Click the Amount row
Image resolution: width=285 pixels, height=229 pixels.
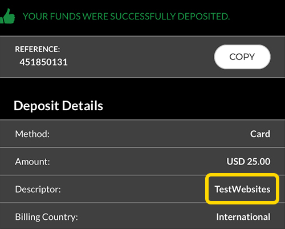click(x=142, y=162)
